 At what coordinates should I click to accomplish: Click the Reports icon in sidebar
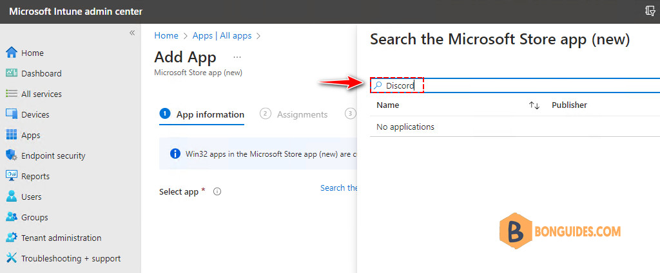pos(12,176)
